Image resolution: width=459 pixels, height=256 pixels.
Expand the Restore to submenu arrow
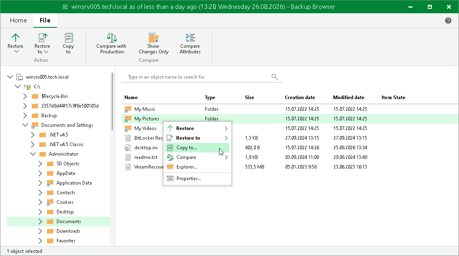pyautogui.click(x=226, y=138)
